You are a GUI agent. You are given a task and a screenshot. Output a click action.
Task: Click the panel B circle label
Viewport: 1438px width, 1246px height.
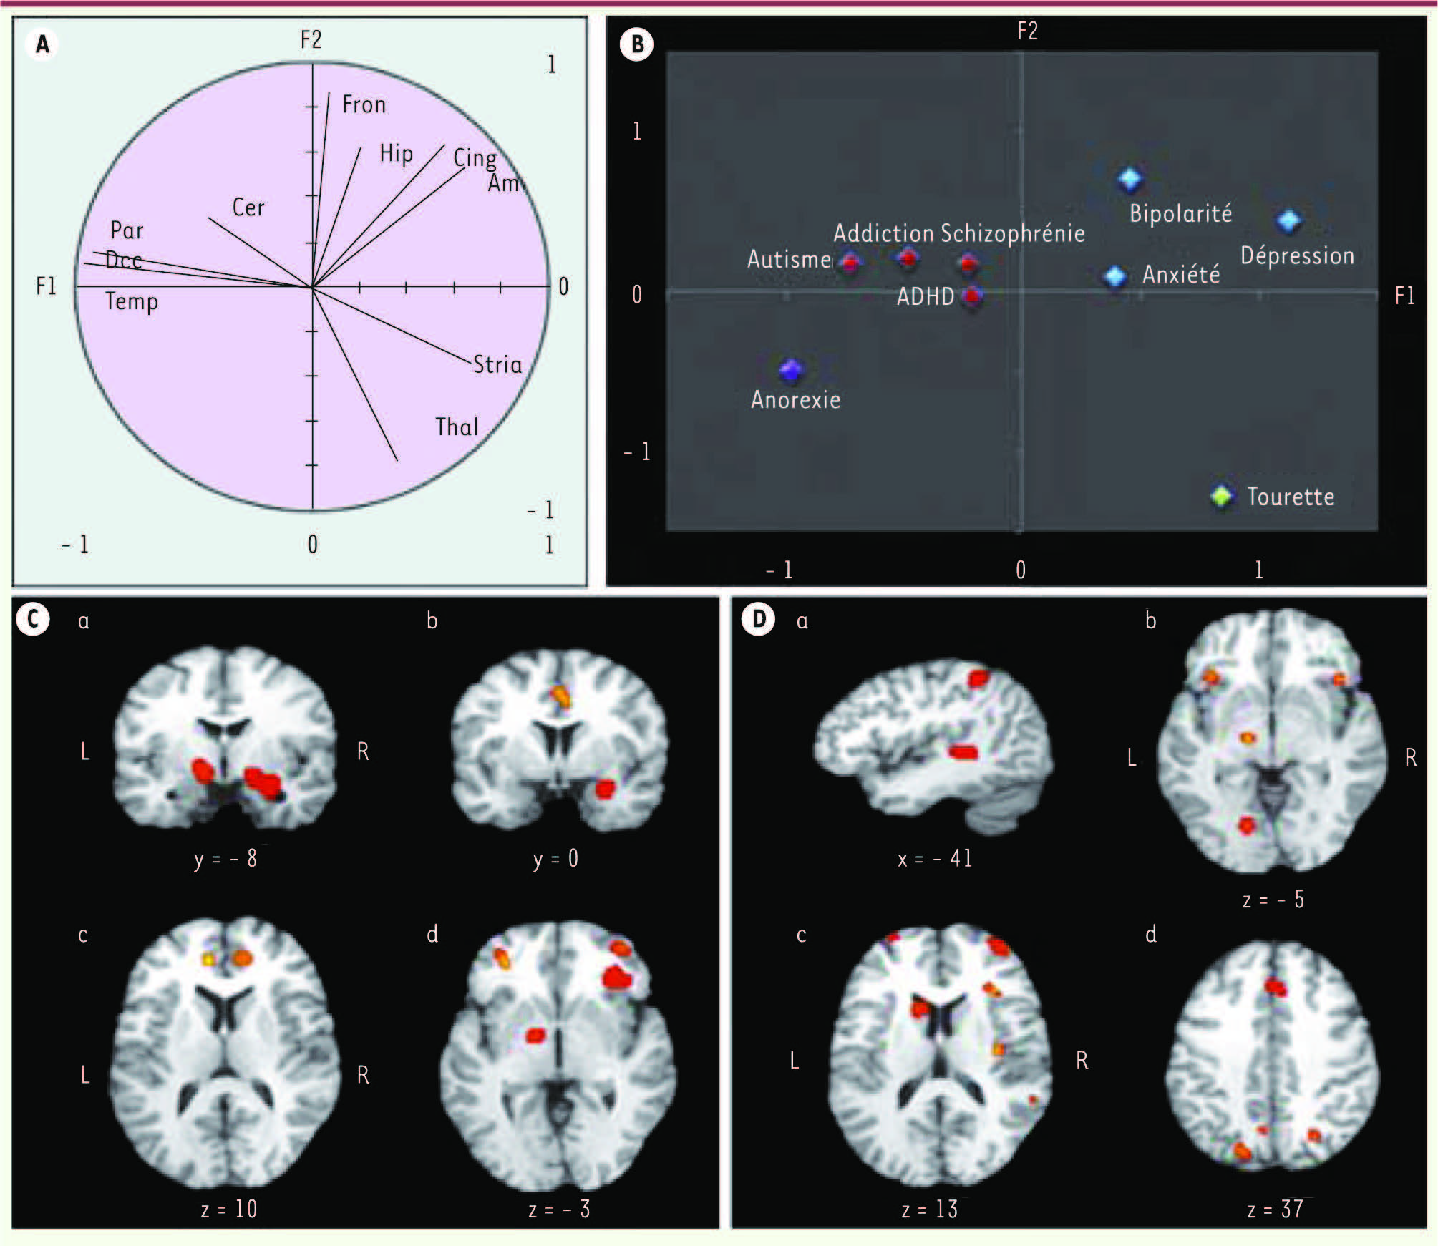coord(636,44)
